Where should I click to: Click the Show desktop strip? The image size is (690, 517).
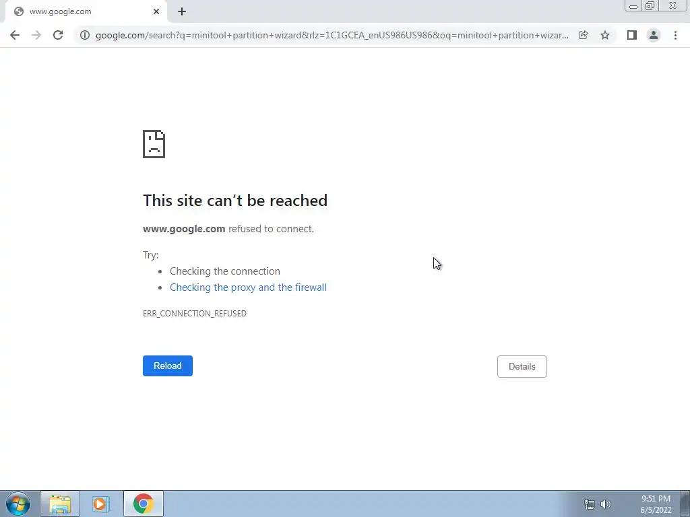point(685,504)
